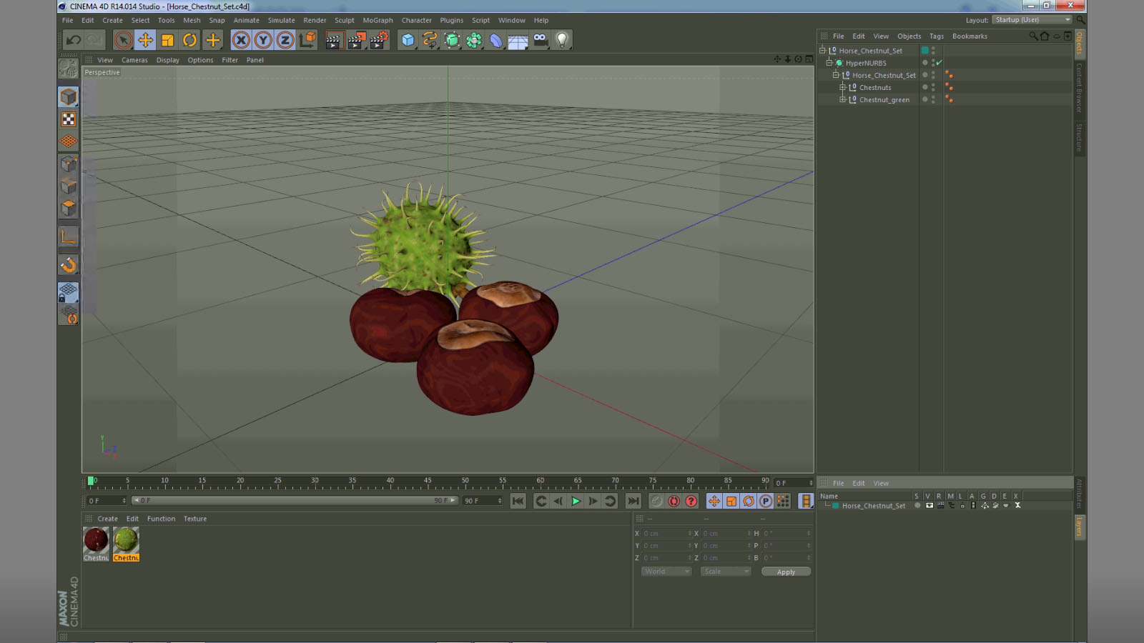Click the Apply button
Viewport: 1144px width, 643px height.
click(786, 572)
